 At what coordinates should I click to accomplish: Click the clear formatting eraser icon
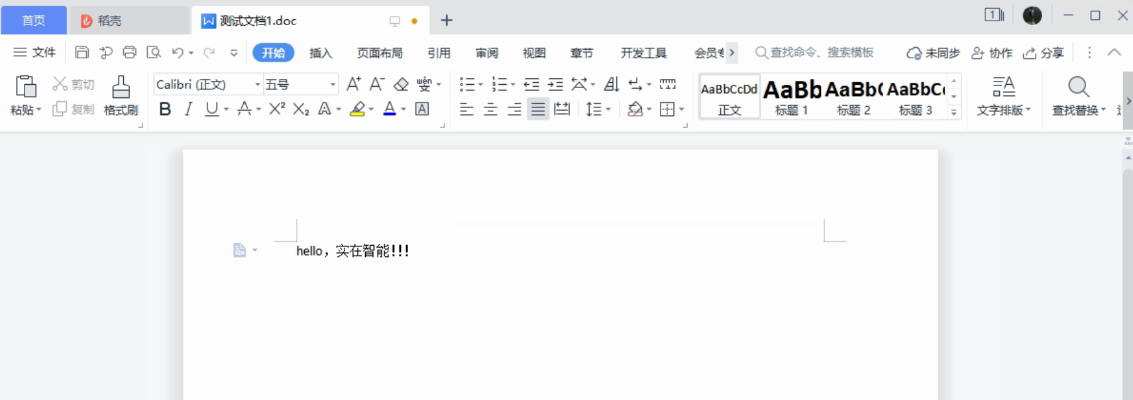click(401, 84)
